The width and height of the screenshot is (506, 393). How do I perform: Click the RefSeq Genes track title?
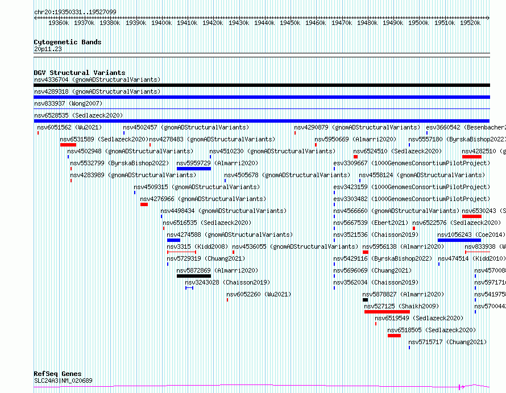(x=57, y=374)
